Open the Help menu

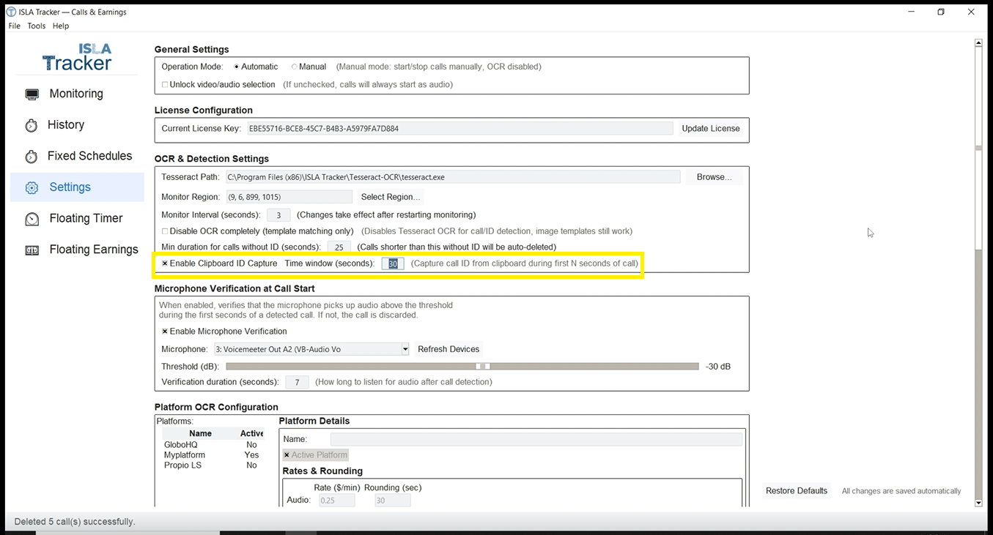pyautogui.click(x=60, y=26)
